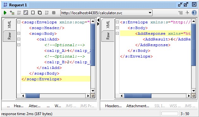Click the empty square toolbar icon
The image size is (199, 117).
coord(33,13)
